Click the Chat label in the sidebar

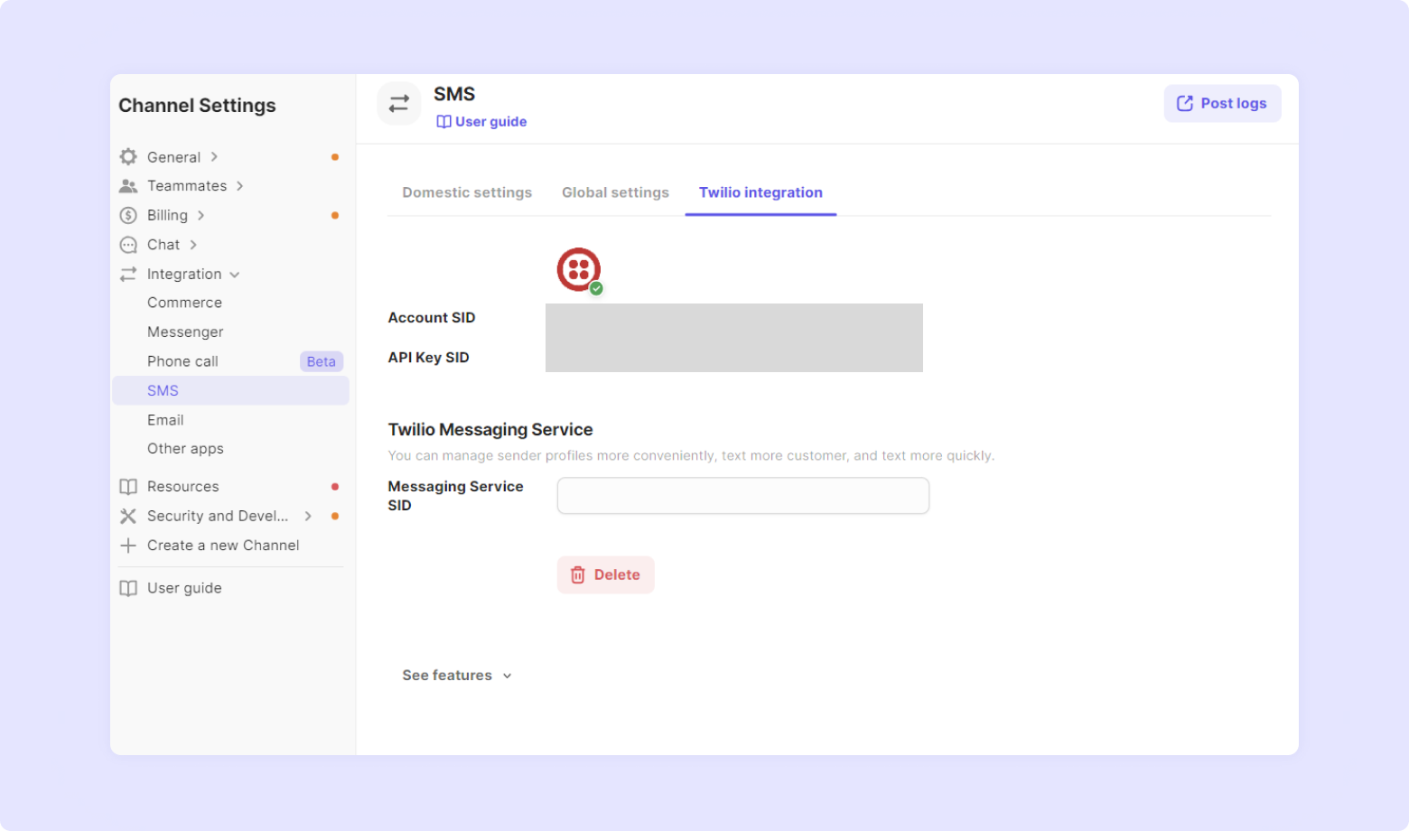click(163, 245)
